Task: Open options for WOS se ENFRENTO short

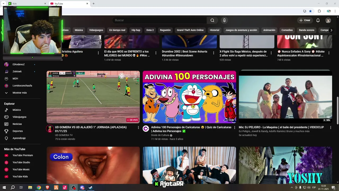Action: tap(156, 53)
